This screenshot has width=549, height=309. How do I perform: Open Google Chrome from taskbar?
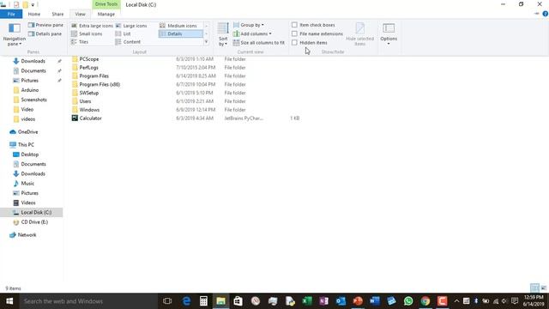point(425,301)
